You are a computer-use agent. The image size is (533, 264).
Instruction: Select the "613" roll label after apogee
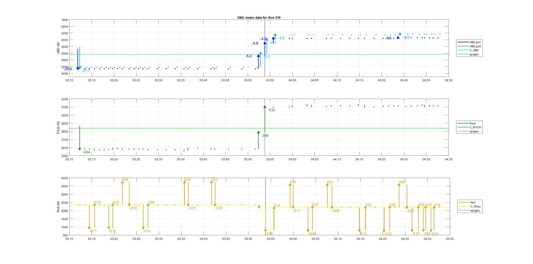click(277, 206)
